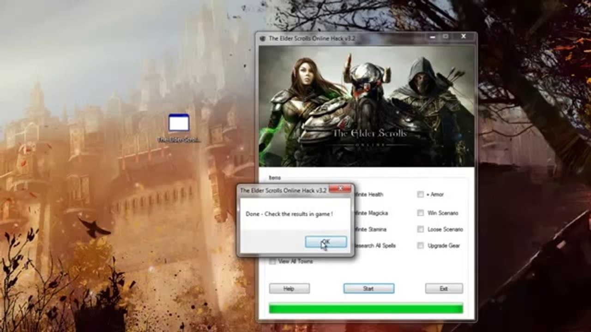Enable the + Armor checkbox
591x332 pixels.
click(x=421, y=195)
